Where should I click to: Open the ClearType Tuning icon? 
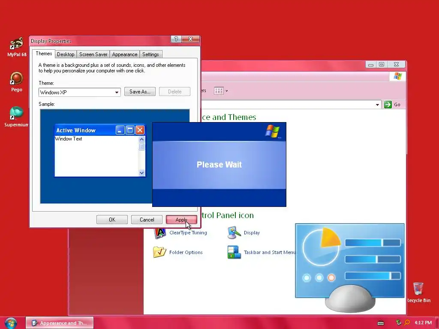(160, 233)
